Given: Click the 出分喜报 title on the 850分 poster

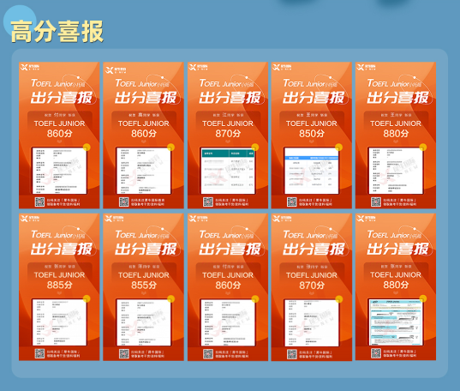Looking at the screenshot, I should (x=314, y=98).
